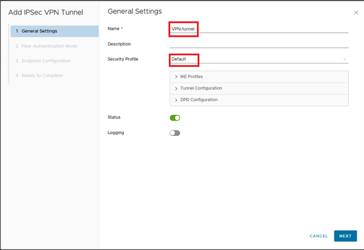Click the IKE Profiles text label

192,77
